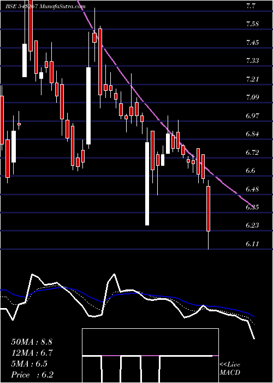Click the <<Live MACD label

(230, 369)
